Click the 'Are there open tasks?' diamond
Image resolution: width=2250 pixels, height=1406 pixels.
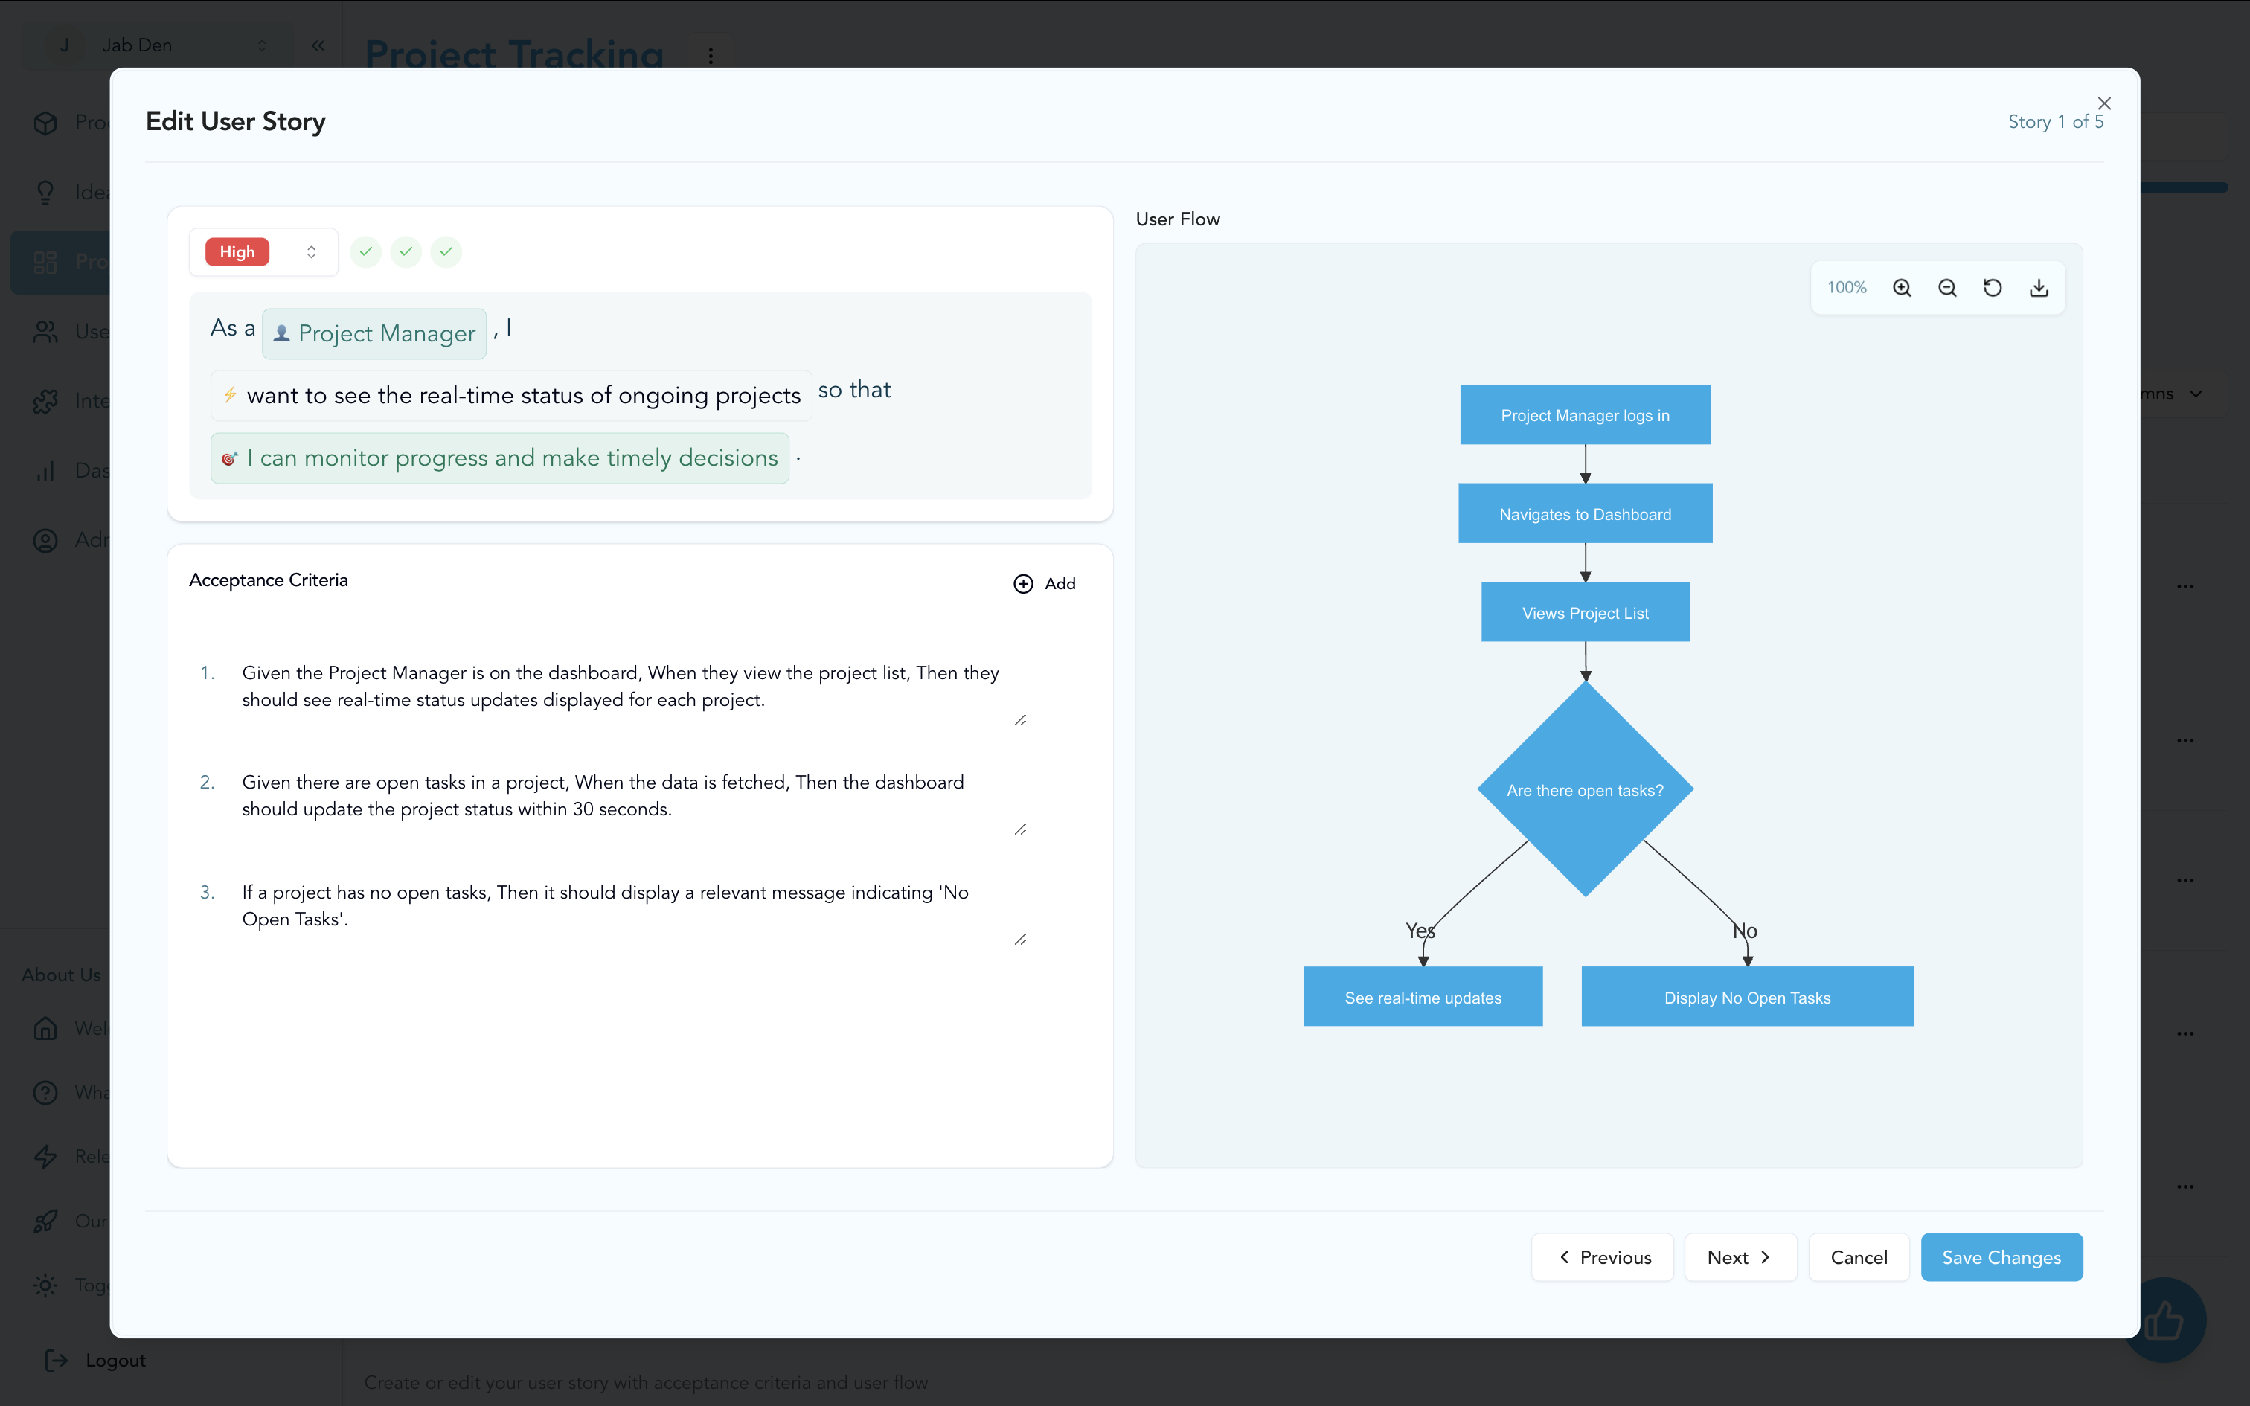coord(1584,789)
